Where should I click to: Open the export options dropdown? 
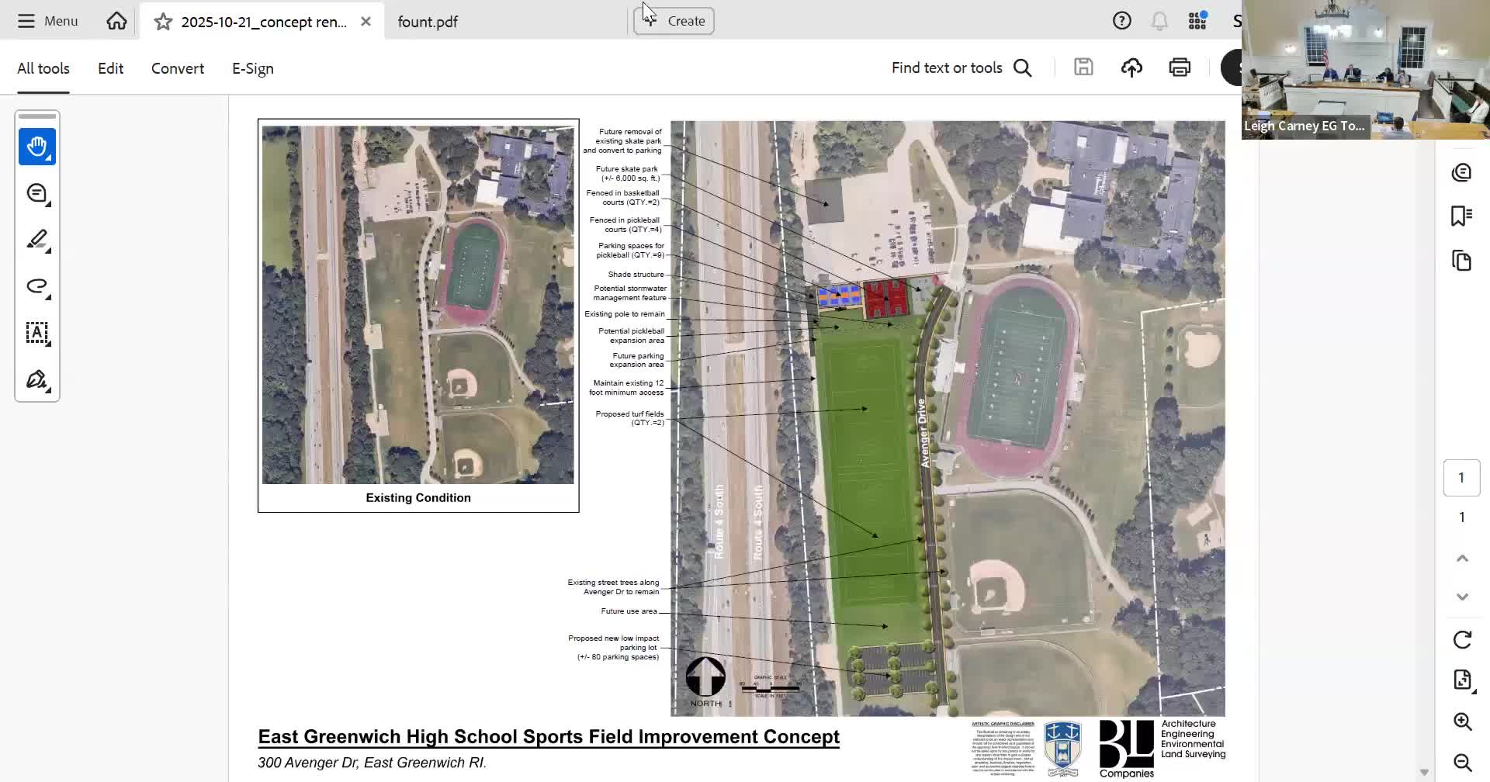[x=1463, y=680]
